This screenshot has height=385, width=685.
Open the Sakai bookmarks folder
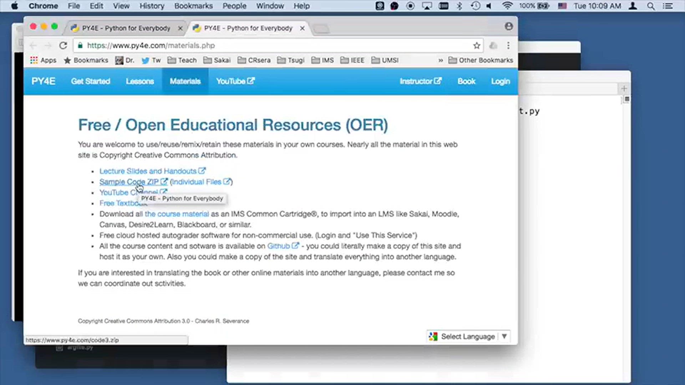(217, 60)
